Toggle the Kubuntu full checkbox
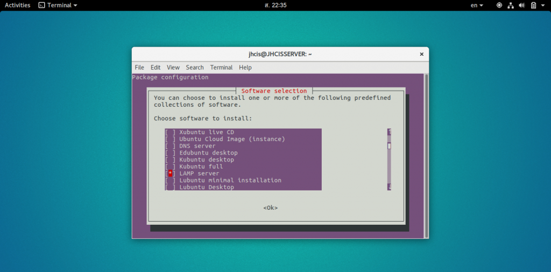551x272 pixels. coord(170,166)
